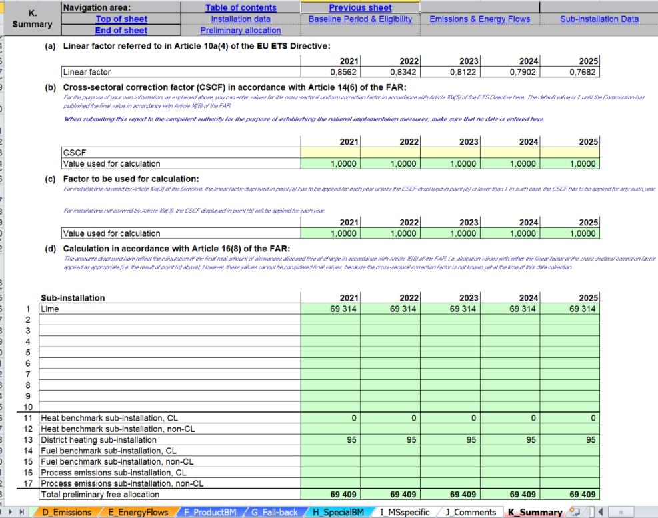This screenshot has width=658, height=518.
Task: Click 'District heating sub-installation' label
Action: tap(170, 440)
